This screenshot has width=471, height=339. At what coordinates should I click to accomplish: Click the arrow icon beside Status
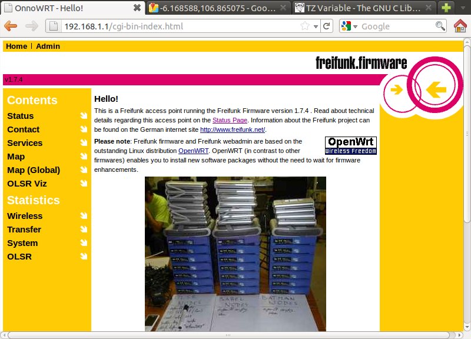(x=84, y=116)
